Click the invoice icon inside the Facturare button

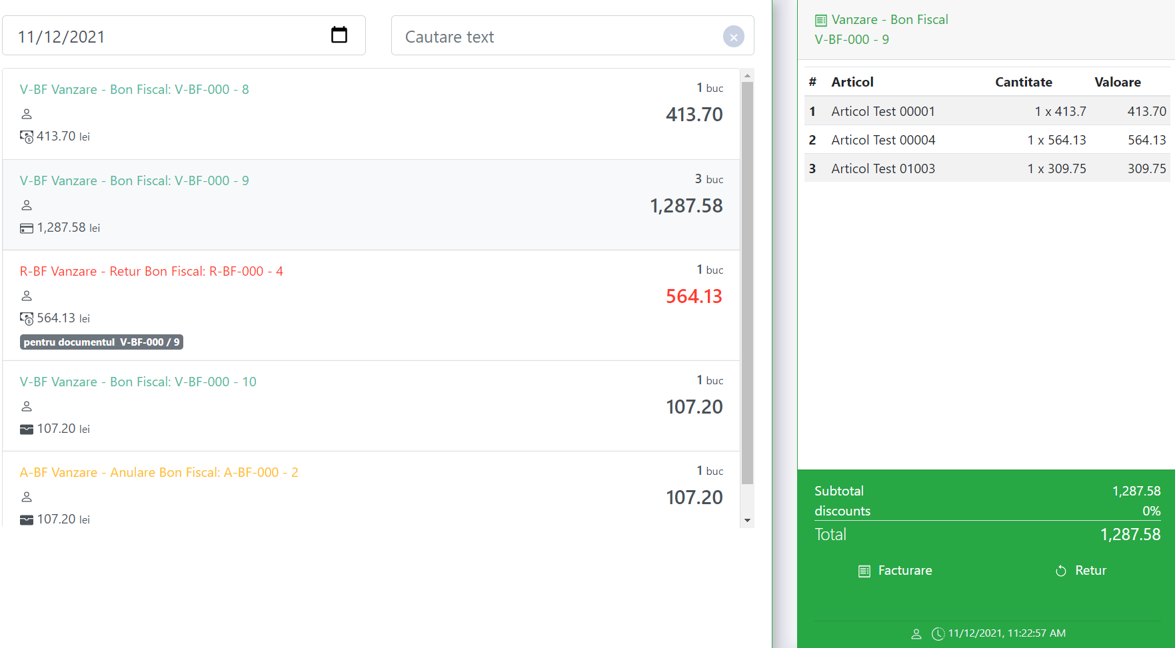(864, 571)
